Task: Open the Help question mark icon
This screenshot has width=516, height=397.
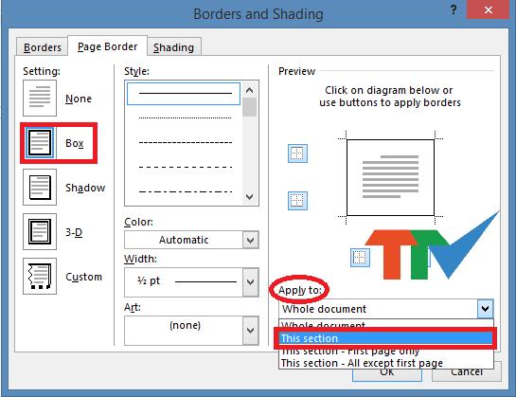Action: [454, 9]
